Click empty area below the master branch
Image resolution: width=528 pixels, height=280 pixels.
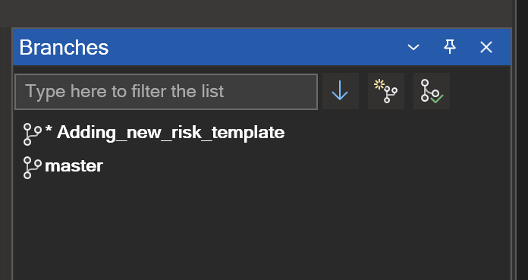click(x=261, y=229)
